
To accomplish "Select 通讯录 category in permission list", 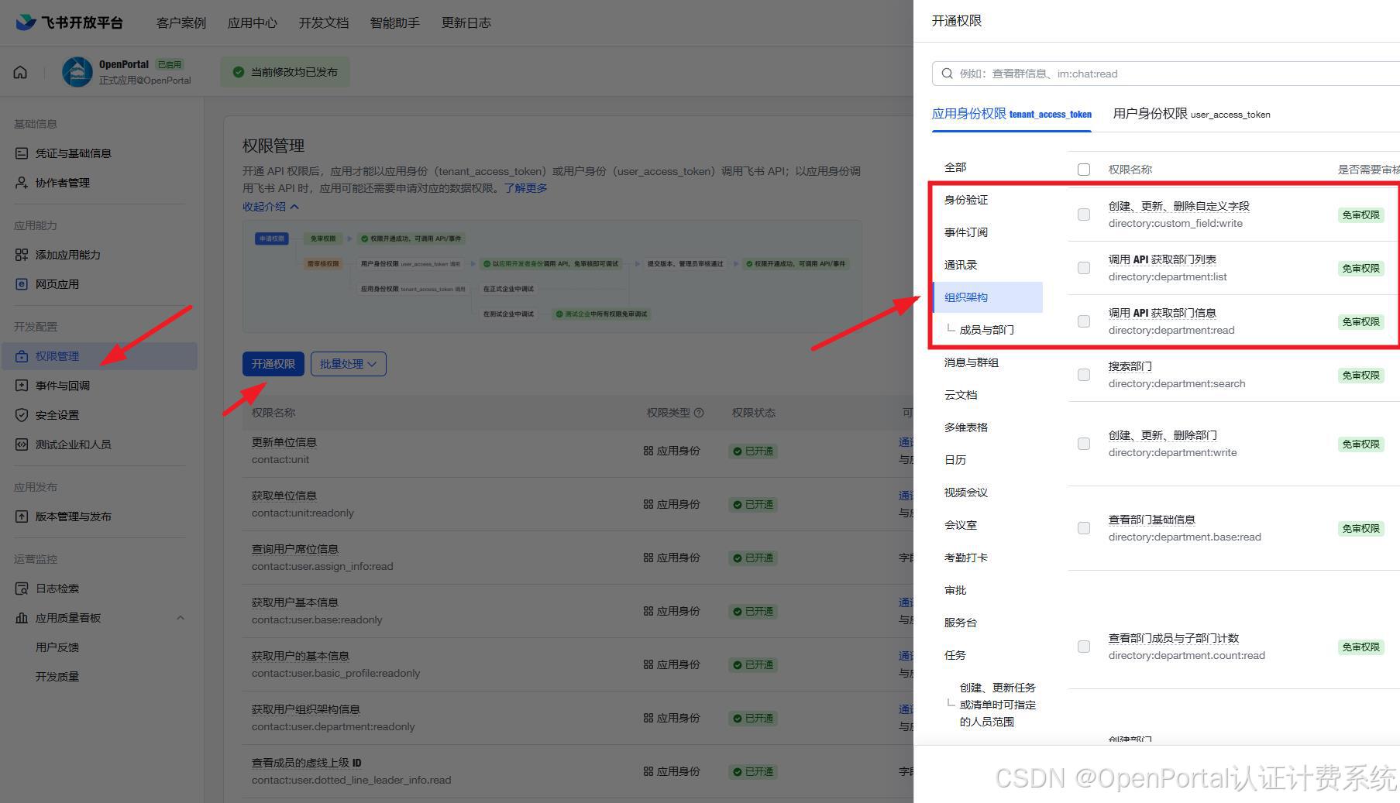I will click(961, 265).
